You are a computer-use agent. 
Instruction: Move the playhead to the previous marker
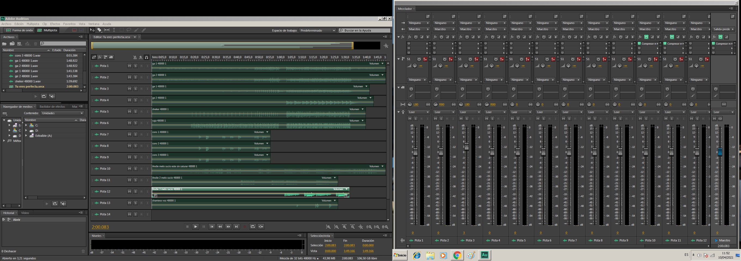(x=212, y=226)
